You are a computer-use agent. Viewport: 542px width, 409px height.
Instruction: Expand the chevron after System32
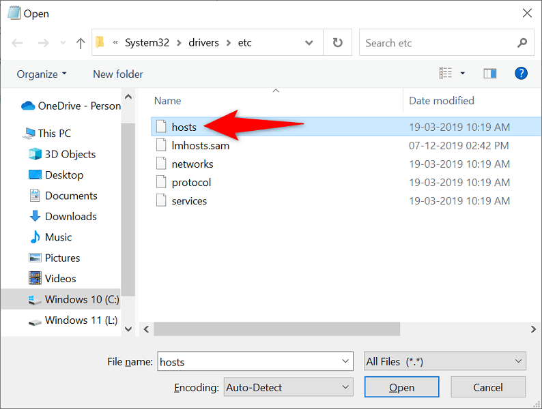(x=179, y=43)
